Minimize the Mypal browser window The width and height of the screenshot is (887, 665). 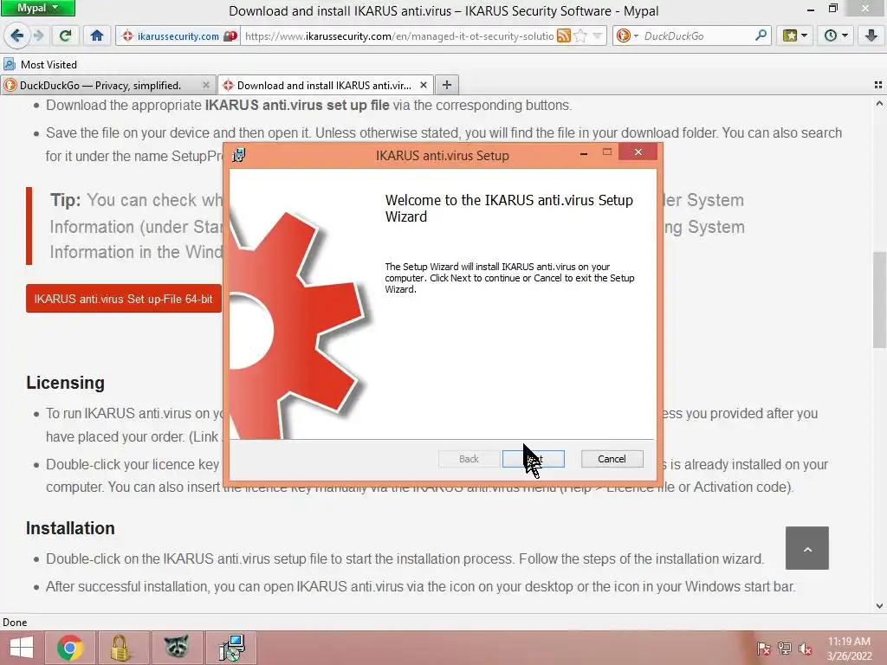click(x=811, y=9)
